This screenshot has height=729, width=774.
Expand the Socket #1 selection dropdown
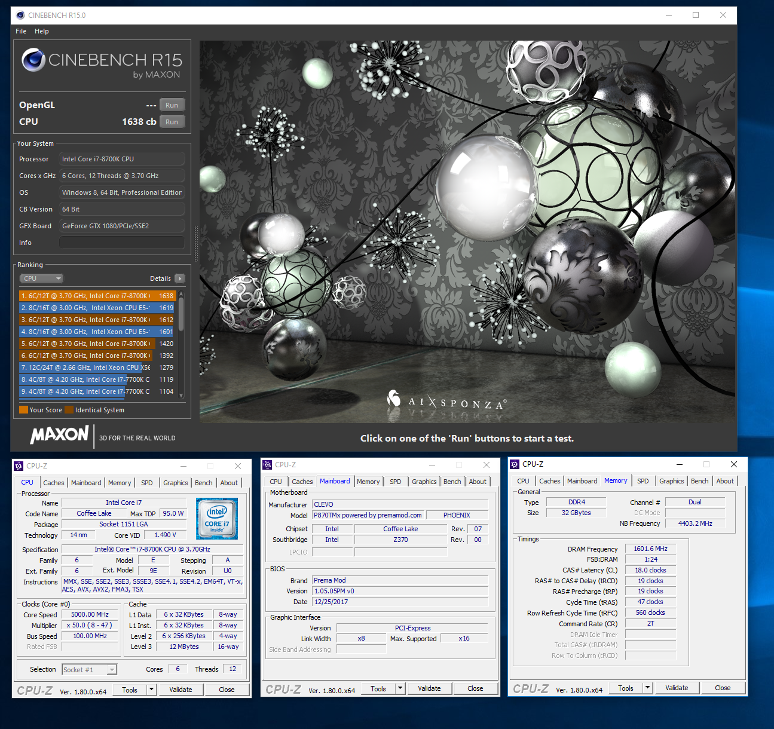[112, 670]
